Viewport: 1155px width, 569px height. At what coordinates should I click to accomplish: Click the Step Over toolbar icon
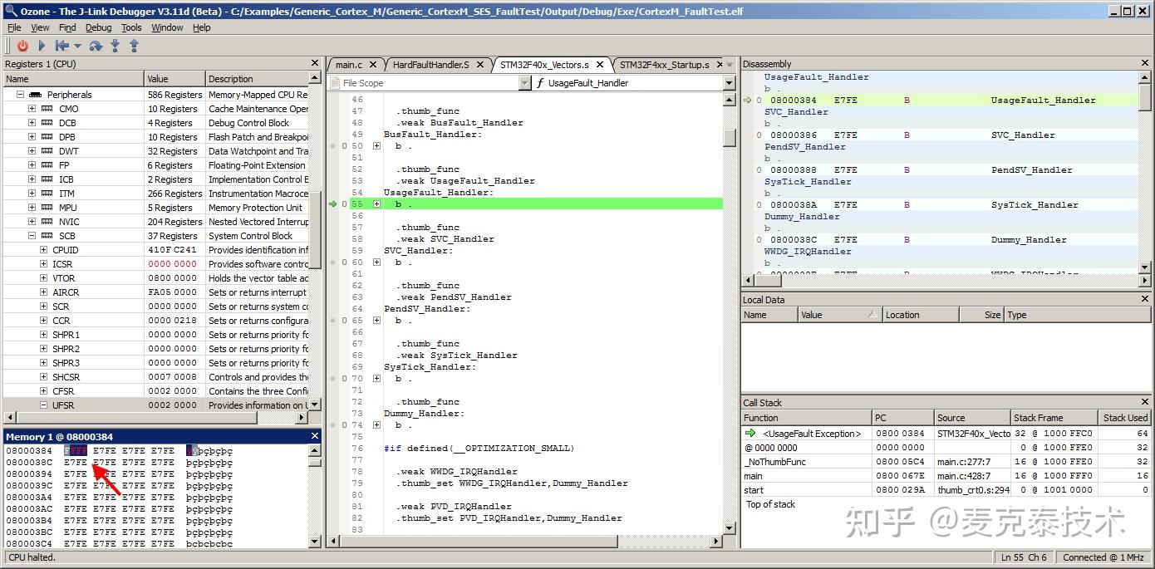[x=96, y=47]
